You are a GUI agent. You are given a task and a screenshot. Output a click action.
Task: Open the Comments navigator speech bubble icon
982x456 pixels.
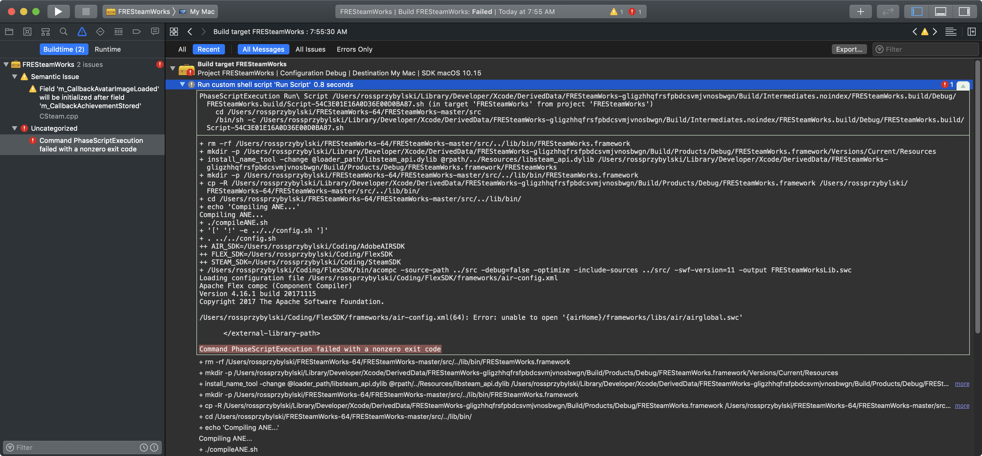155,32
